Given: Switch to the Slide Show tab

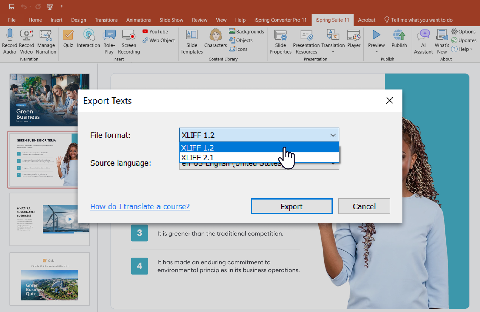Looking at the screenshot, I should tap(171, 20).
